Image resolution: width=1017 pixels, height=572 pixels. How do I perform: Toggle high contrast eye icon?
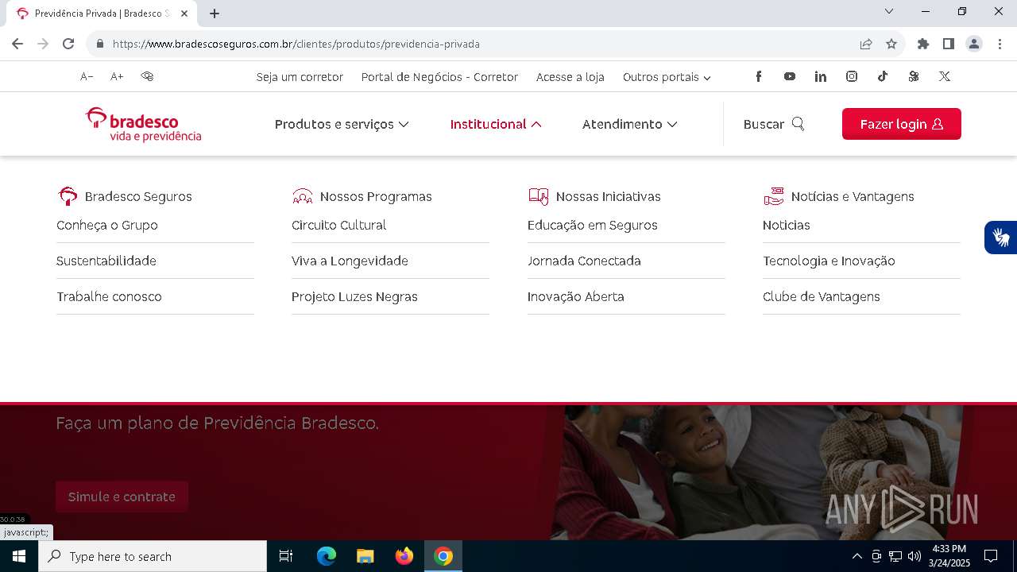pos(147,76)
